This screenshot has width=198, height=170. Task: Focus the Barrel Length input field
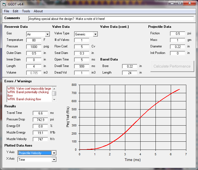129,73
